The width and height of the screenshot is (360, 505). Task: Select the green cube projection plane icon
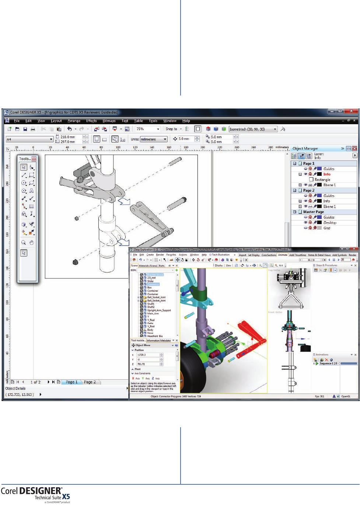click(x=224, y=129)
